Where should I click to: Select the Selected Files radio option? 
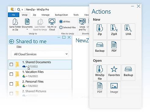point(61,27)
